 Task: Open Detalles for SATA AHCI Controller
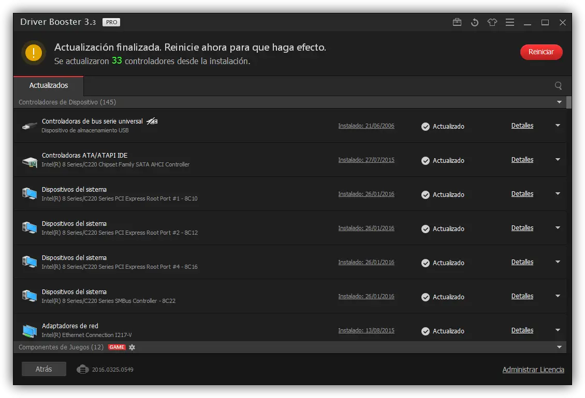tap(522, 160)
